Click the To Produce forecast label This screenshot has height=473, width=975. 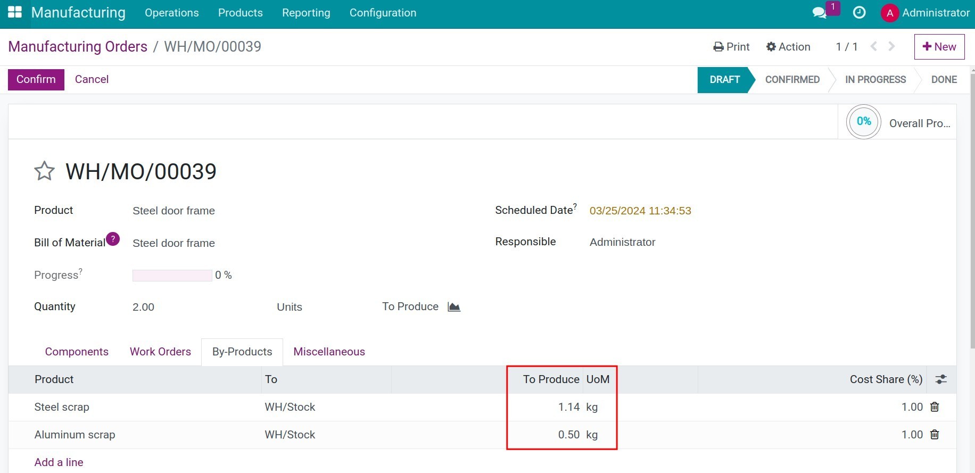[x=410, y=306]
